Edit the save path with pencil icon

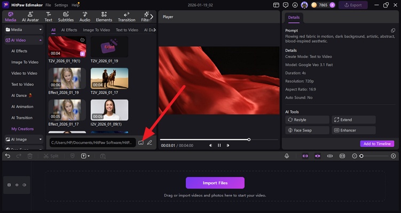click(150, 143)
